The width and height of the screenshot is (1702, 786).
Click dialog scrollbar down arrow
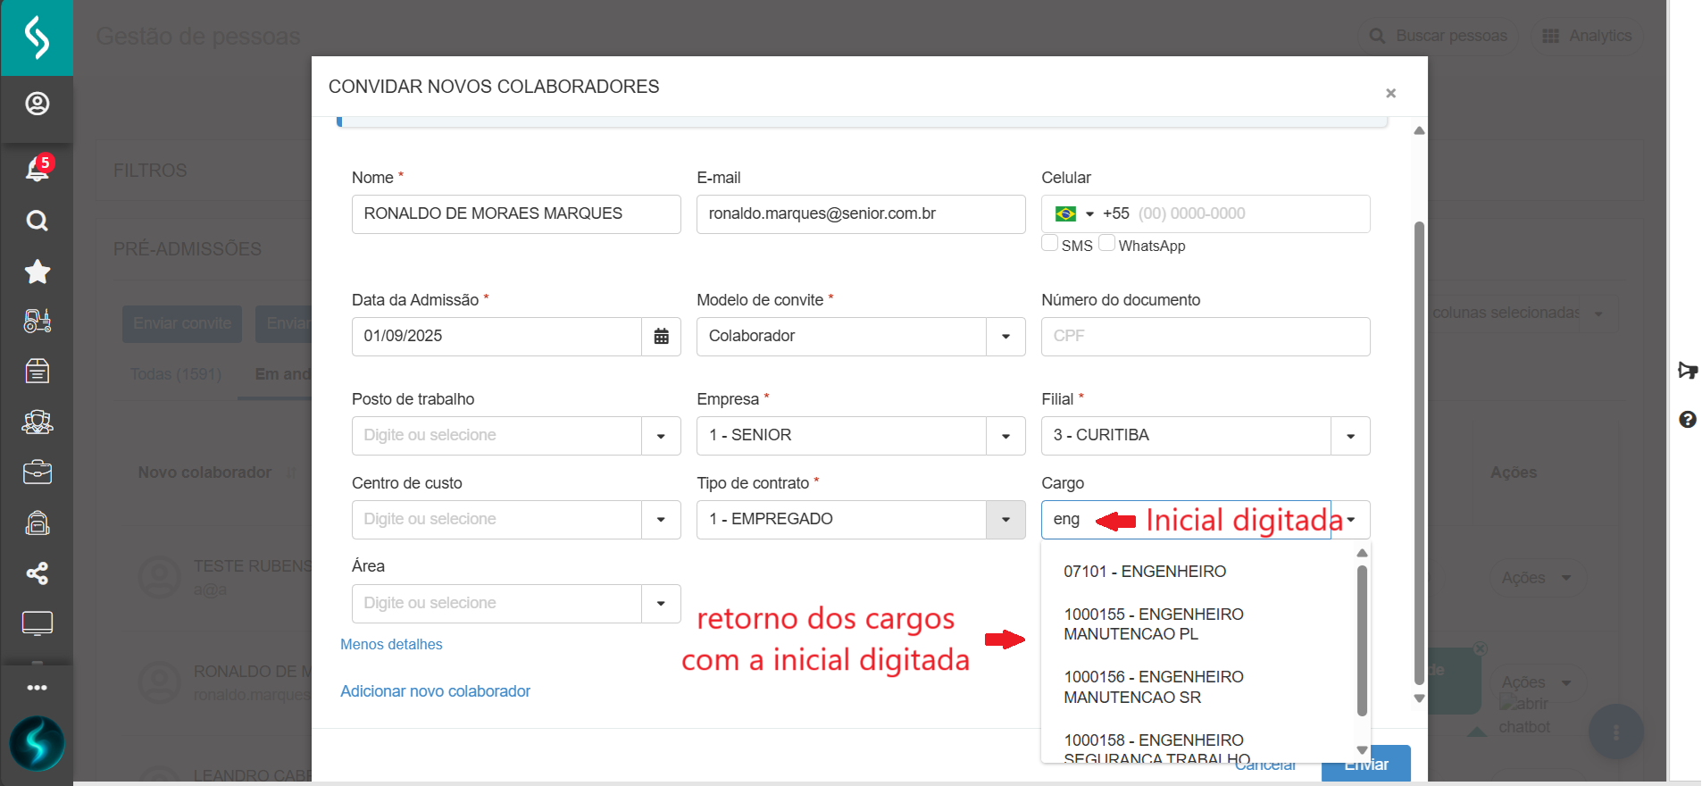[x=1419, y=699]
